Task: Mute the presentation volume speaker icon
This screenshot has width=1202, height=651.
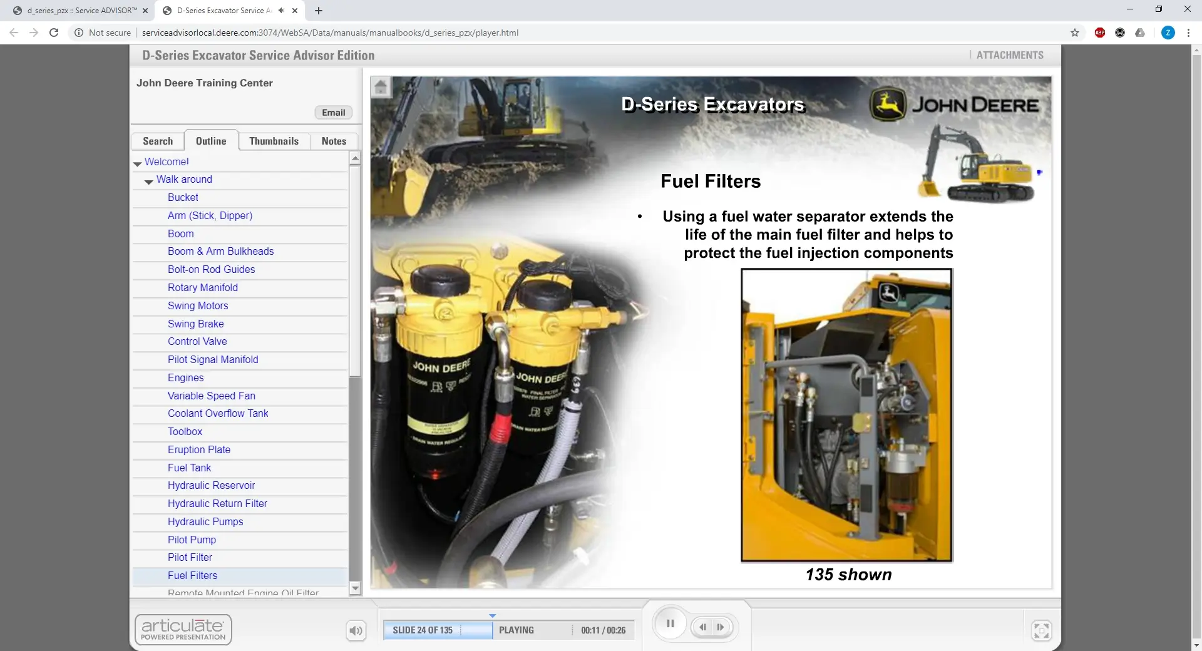Action: [356, 630]
